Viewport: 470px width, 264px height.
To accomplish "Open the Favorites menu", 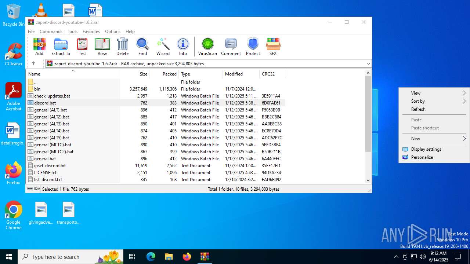I will (91, 32).
